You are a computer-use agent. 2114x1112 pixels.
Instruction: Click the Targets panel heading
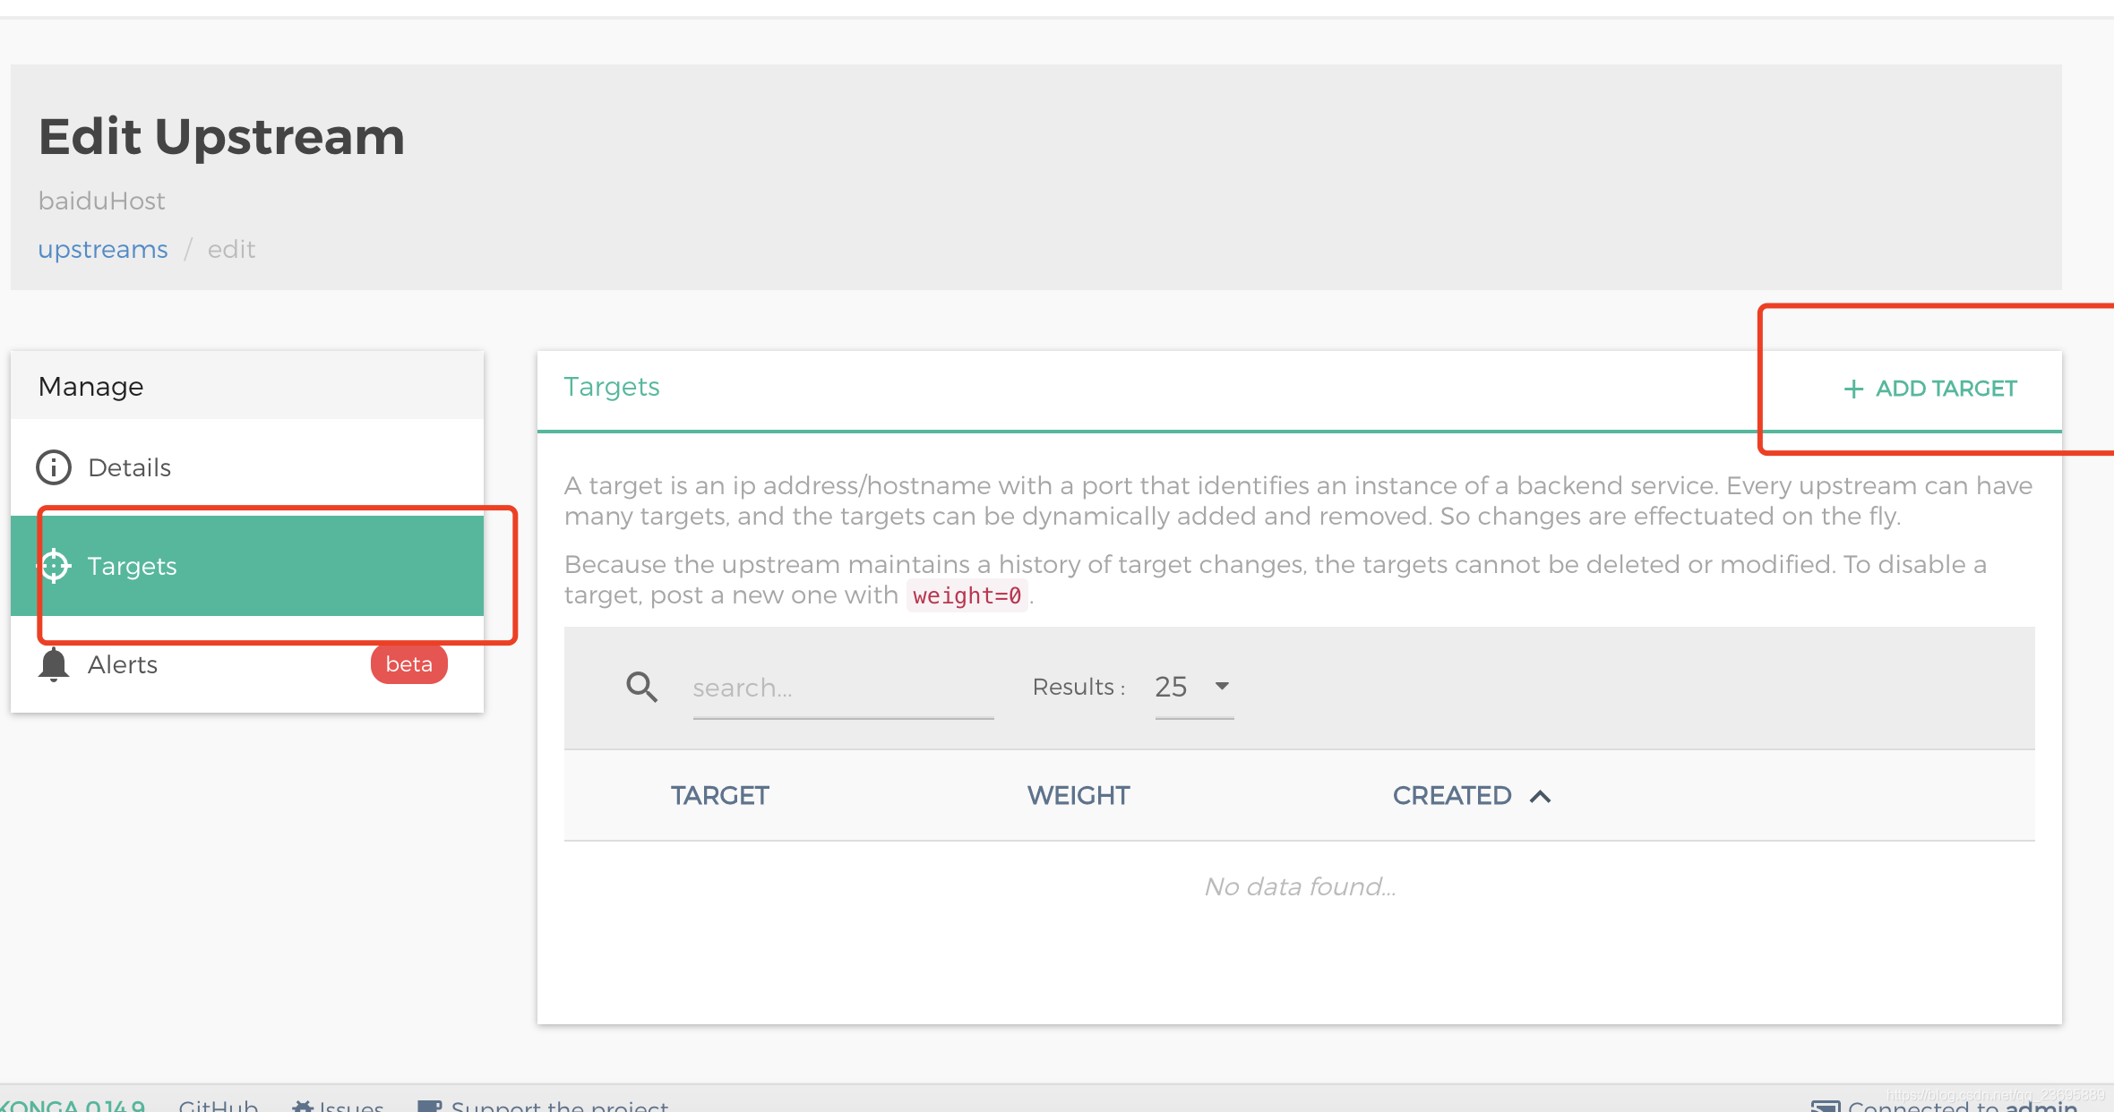tap(612, 387)
